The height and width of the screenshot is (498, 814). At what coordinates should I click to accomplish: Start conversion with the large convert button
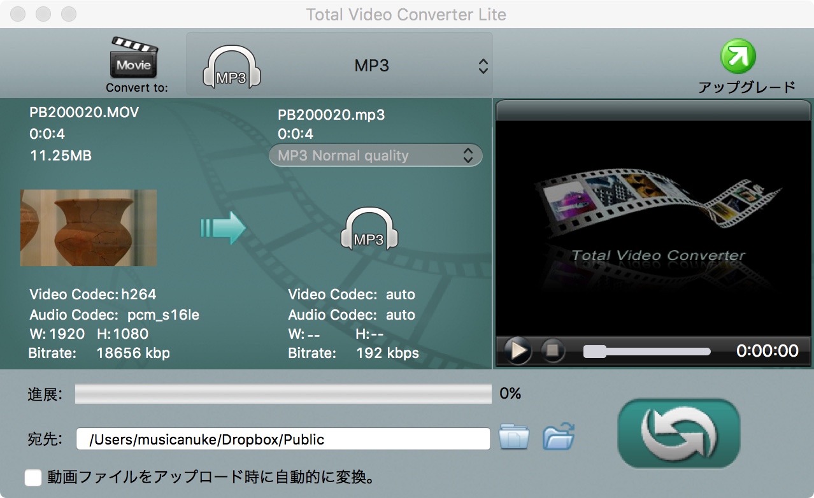tap(679, 433)
